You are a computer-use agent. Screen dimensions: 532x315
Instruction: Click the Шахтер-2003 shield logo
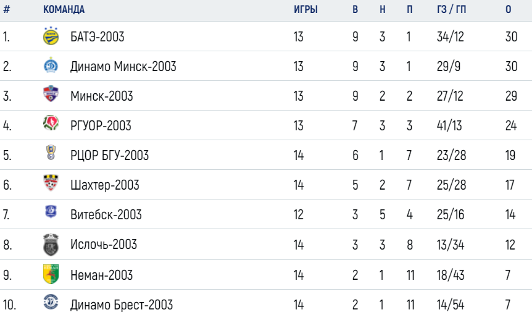(x=51, y=183)
